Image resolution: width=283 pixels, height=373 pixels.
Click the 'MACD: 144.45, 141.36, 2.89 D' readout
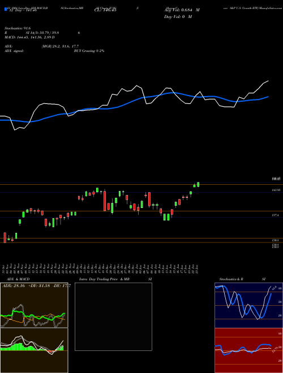tap(29, 37)
